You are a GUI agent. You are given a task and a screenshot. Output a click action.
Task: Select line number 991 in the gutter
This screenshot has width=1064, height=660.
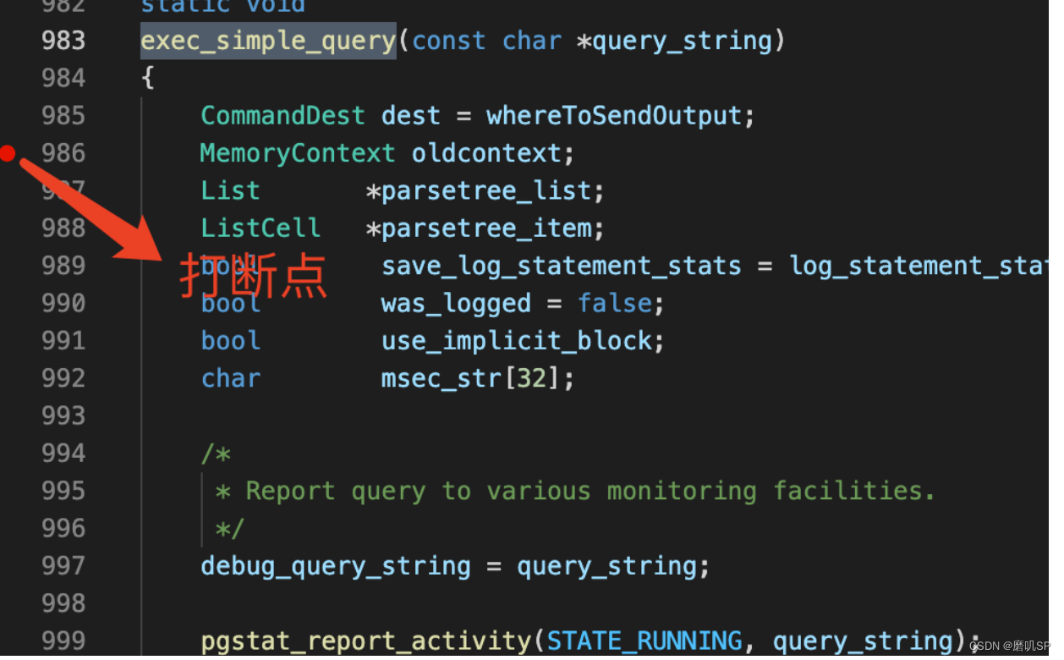(x=63, y=340)
